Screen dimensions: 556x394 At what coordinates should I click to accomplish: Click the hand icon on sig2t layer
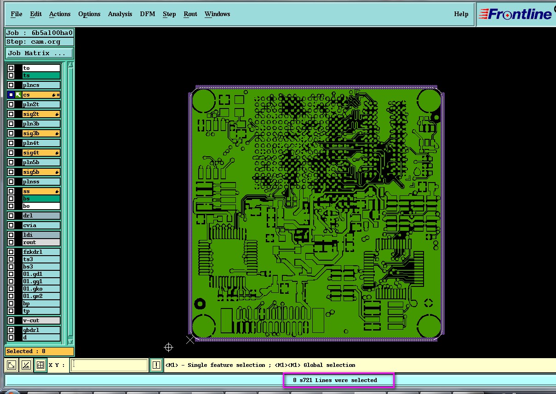pos(57,114)
